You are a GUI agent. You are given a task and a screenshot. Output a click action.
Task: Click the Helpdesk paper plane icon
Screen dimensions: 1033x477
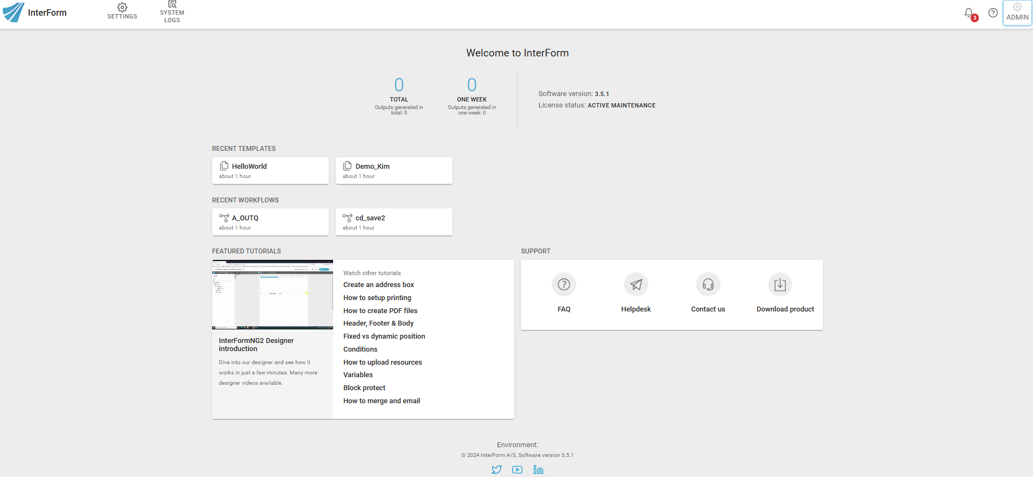[x=636, y=284]
